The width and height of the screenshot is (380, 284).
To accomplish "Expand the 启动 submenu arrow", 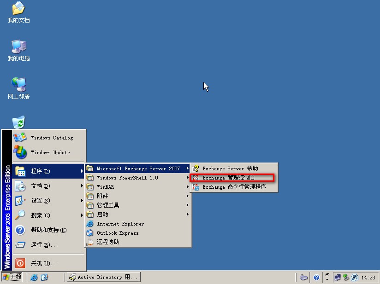I will pos(188,214).
